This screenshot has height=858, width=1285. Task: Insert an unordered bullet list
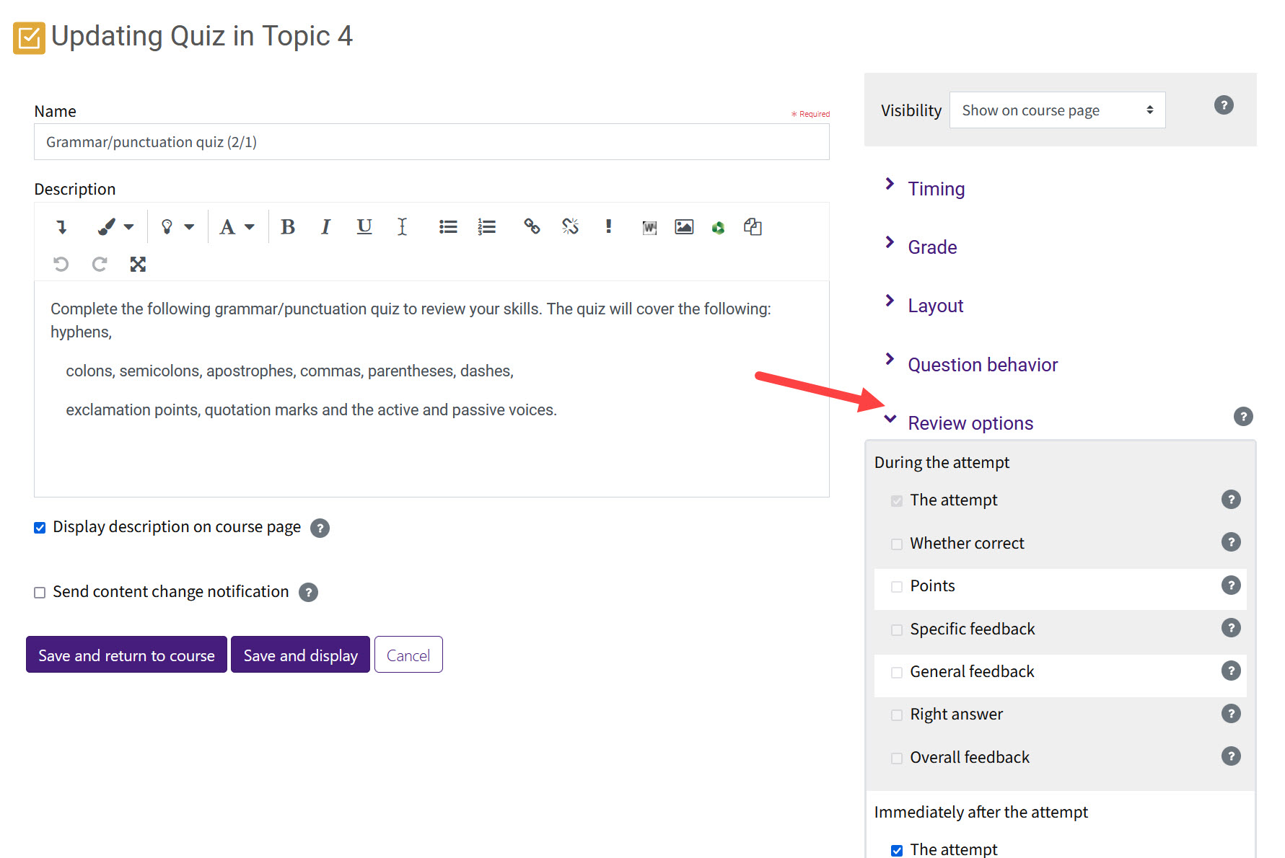click(x=448, y=227)
